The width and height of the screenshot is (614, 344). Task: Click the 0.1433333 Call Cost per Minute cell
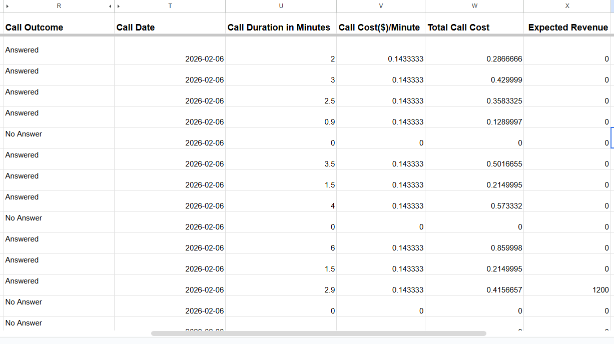(x=380, y=54)
